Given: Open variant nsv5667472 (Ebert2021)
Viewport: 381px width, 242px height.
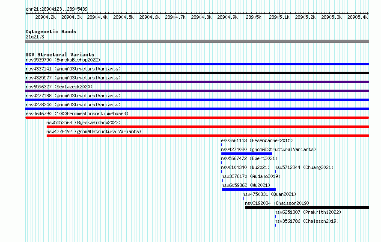Looking at the screenshot, I should coord(249,158).
